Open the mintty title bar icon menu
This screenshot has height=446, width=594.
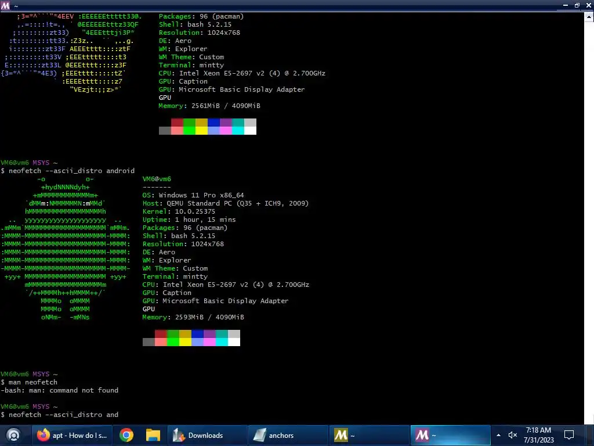click(x=5, y=5)
